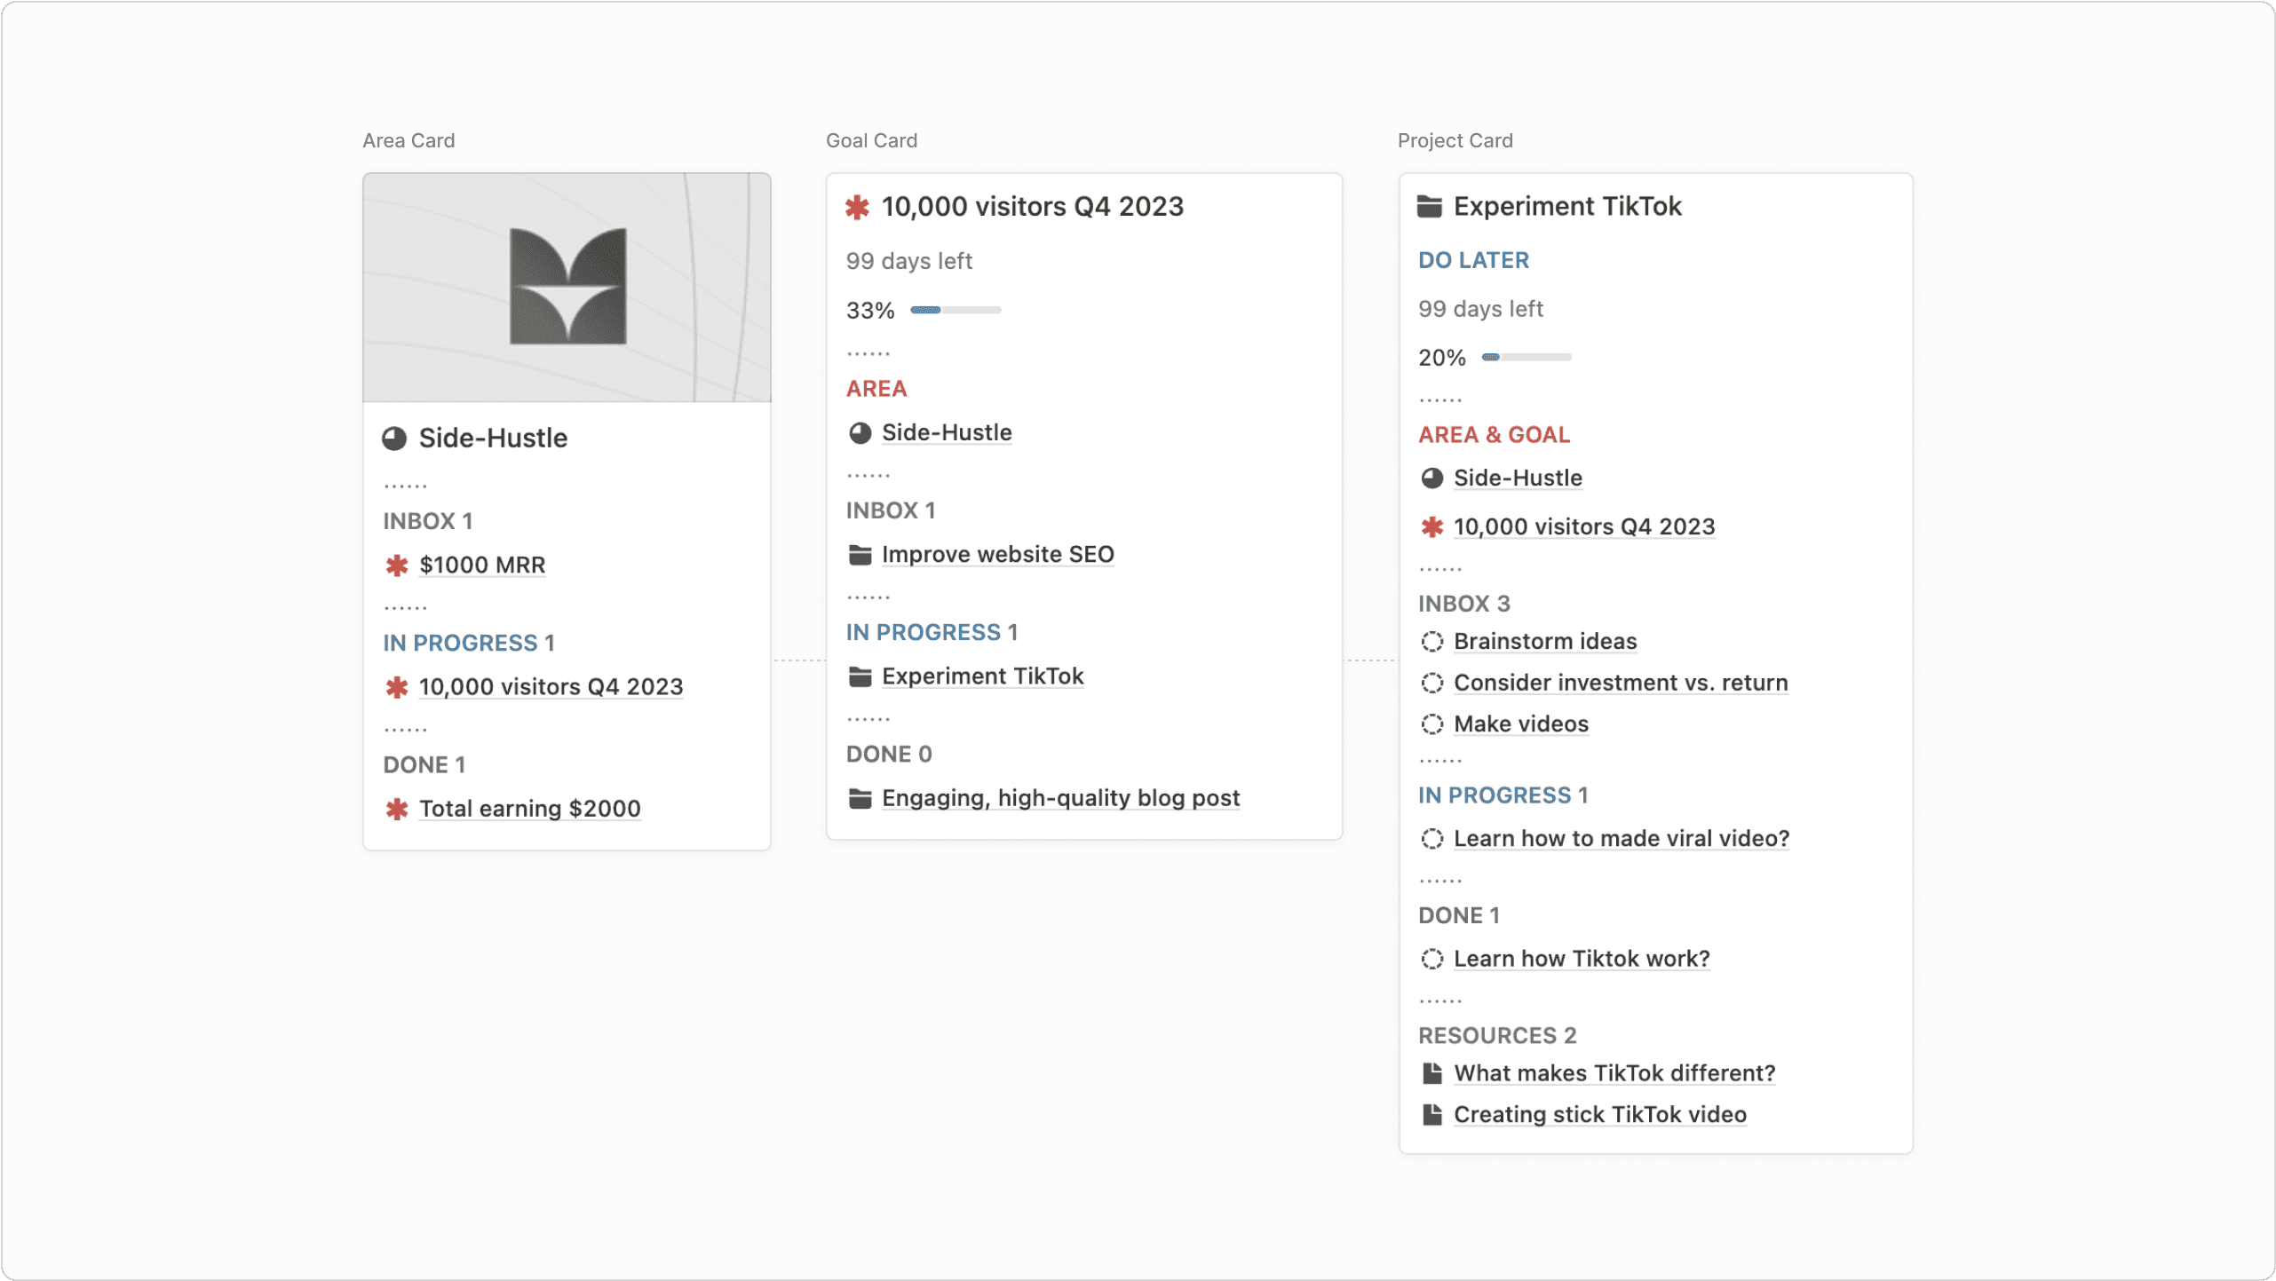Click the 33% progress bar in Goal Card
The width and height of the screenshot is (2276, 1281).
956,310
